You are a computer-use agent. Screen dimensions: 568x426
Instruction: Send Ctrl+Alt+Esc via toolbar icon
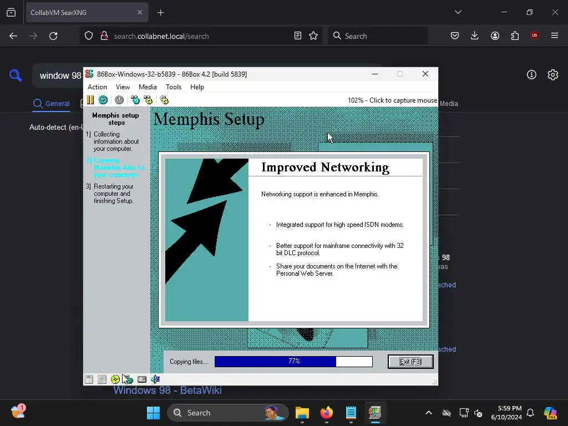(x=148, y=100)
